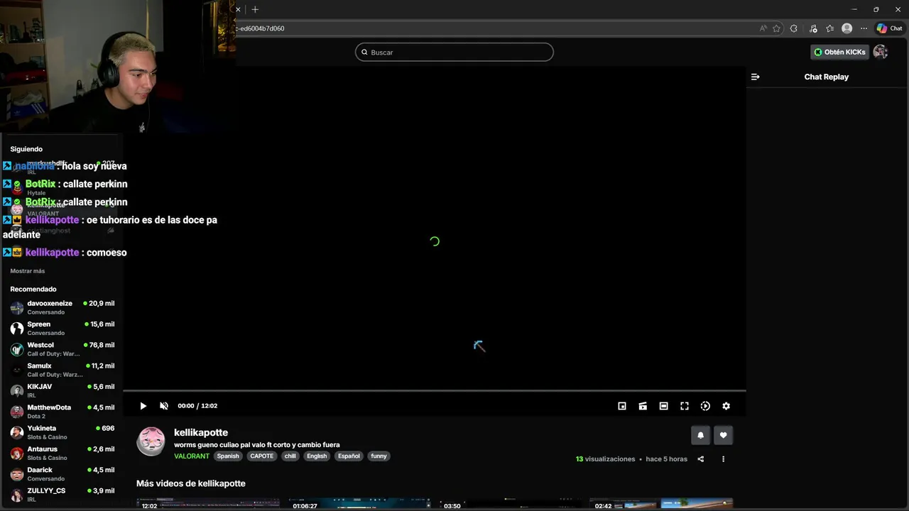
Task: Open ZULLYY_CS recommended channel
Action: (62, 495)
